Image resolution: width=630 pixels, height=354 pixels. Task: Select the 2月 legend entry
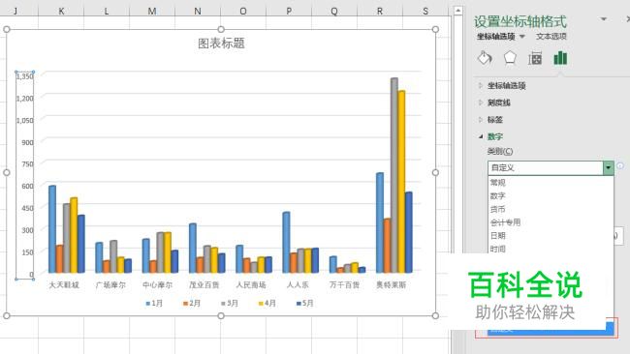(192, 303)
